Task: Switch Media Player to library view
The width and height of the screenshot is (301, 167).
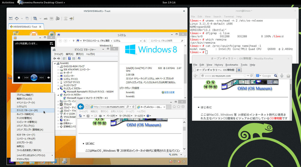Action: click(52, 44)
